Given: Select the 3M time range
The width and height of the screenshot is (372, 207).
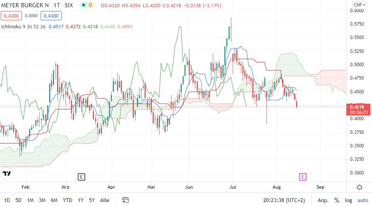Looking at the screenshot, I should point(42,200).
